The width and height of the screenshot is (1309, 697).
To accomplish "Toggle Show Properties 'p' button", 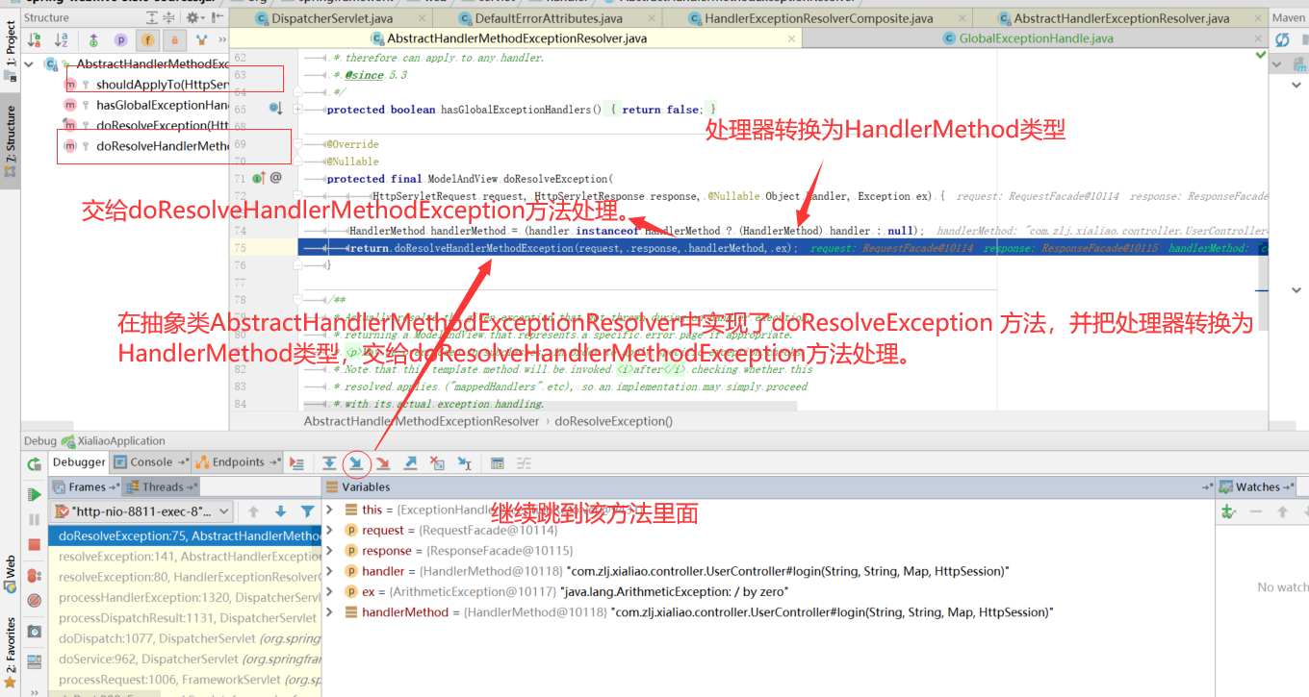I will [120, 39].
